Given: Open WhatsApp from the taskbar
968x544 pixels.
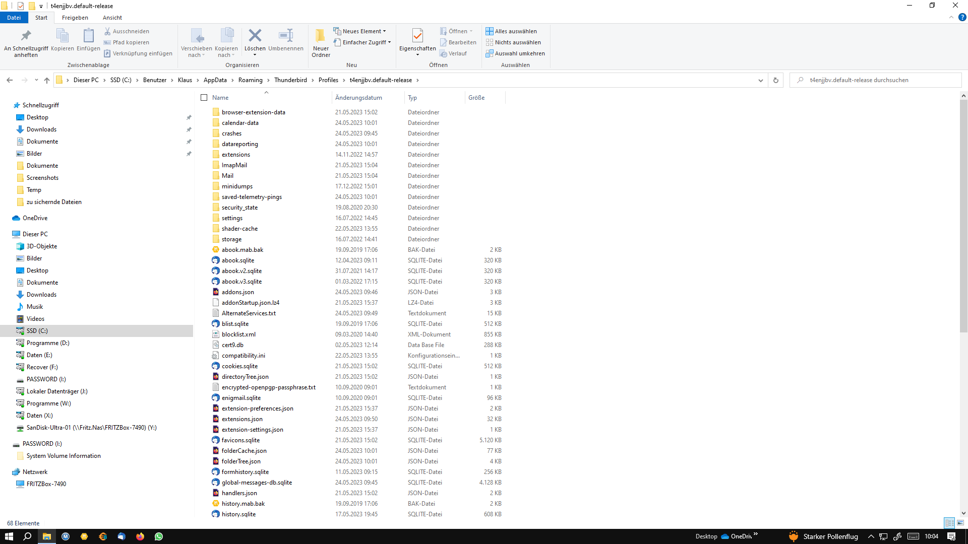Looking at the screenshot, I should pyautogui.click(x=159, y=536).
